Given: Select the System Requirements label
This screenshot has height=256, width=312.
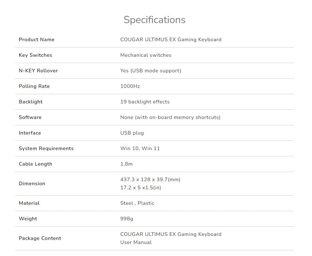Looking at the screenshot, I should (x=46, y=148).
